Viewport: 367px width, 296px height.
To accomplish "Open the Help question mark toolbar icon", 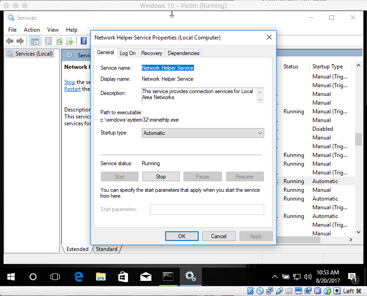I will point(83,41).
